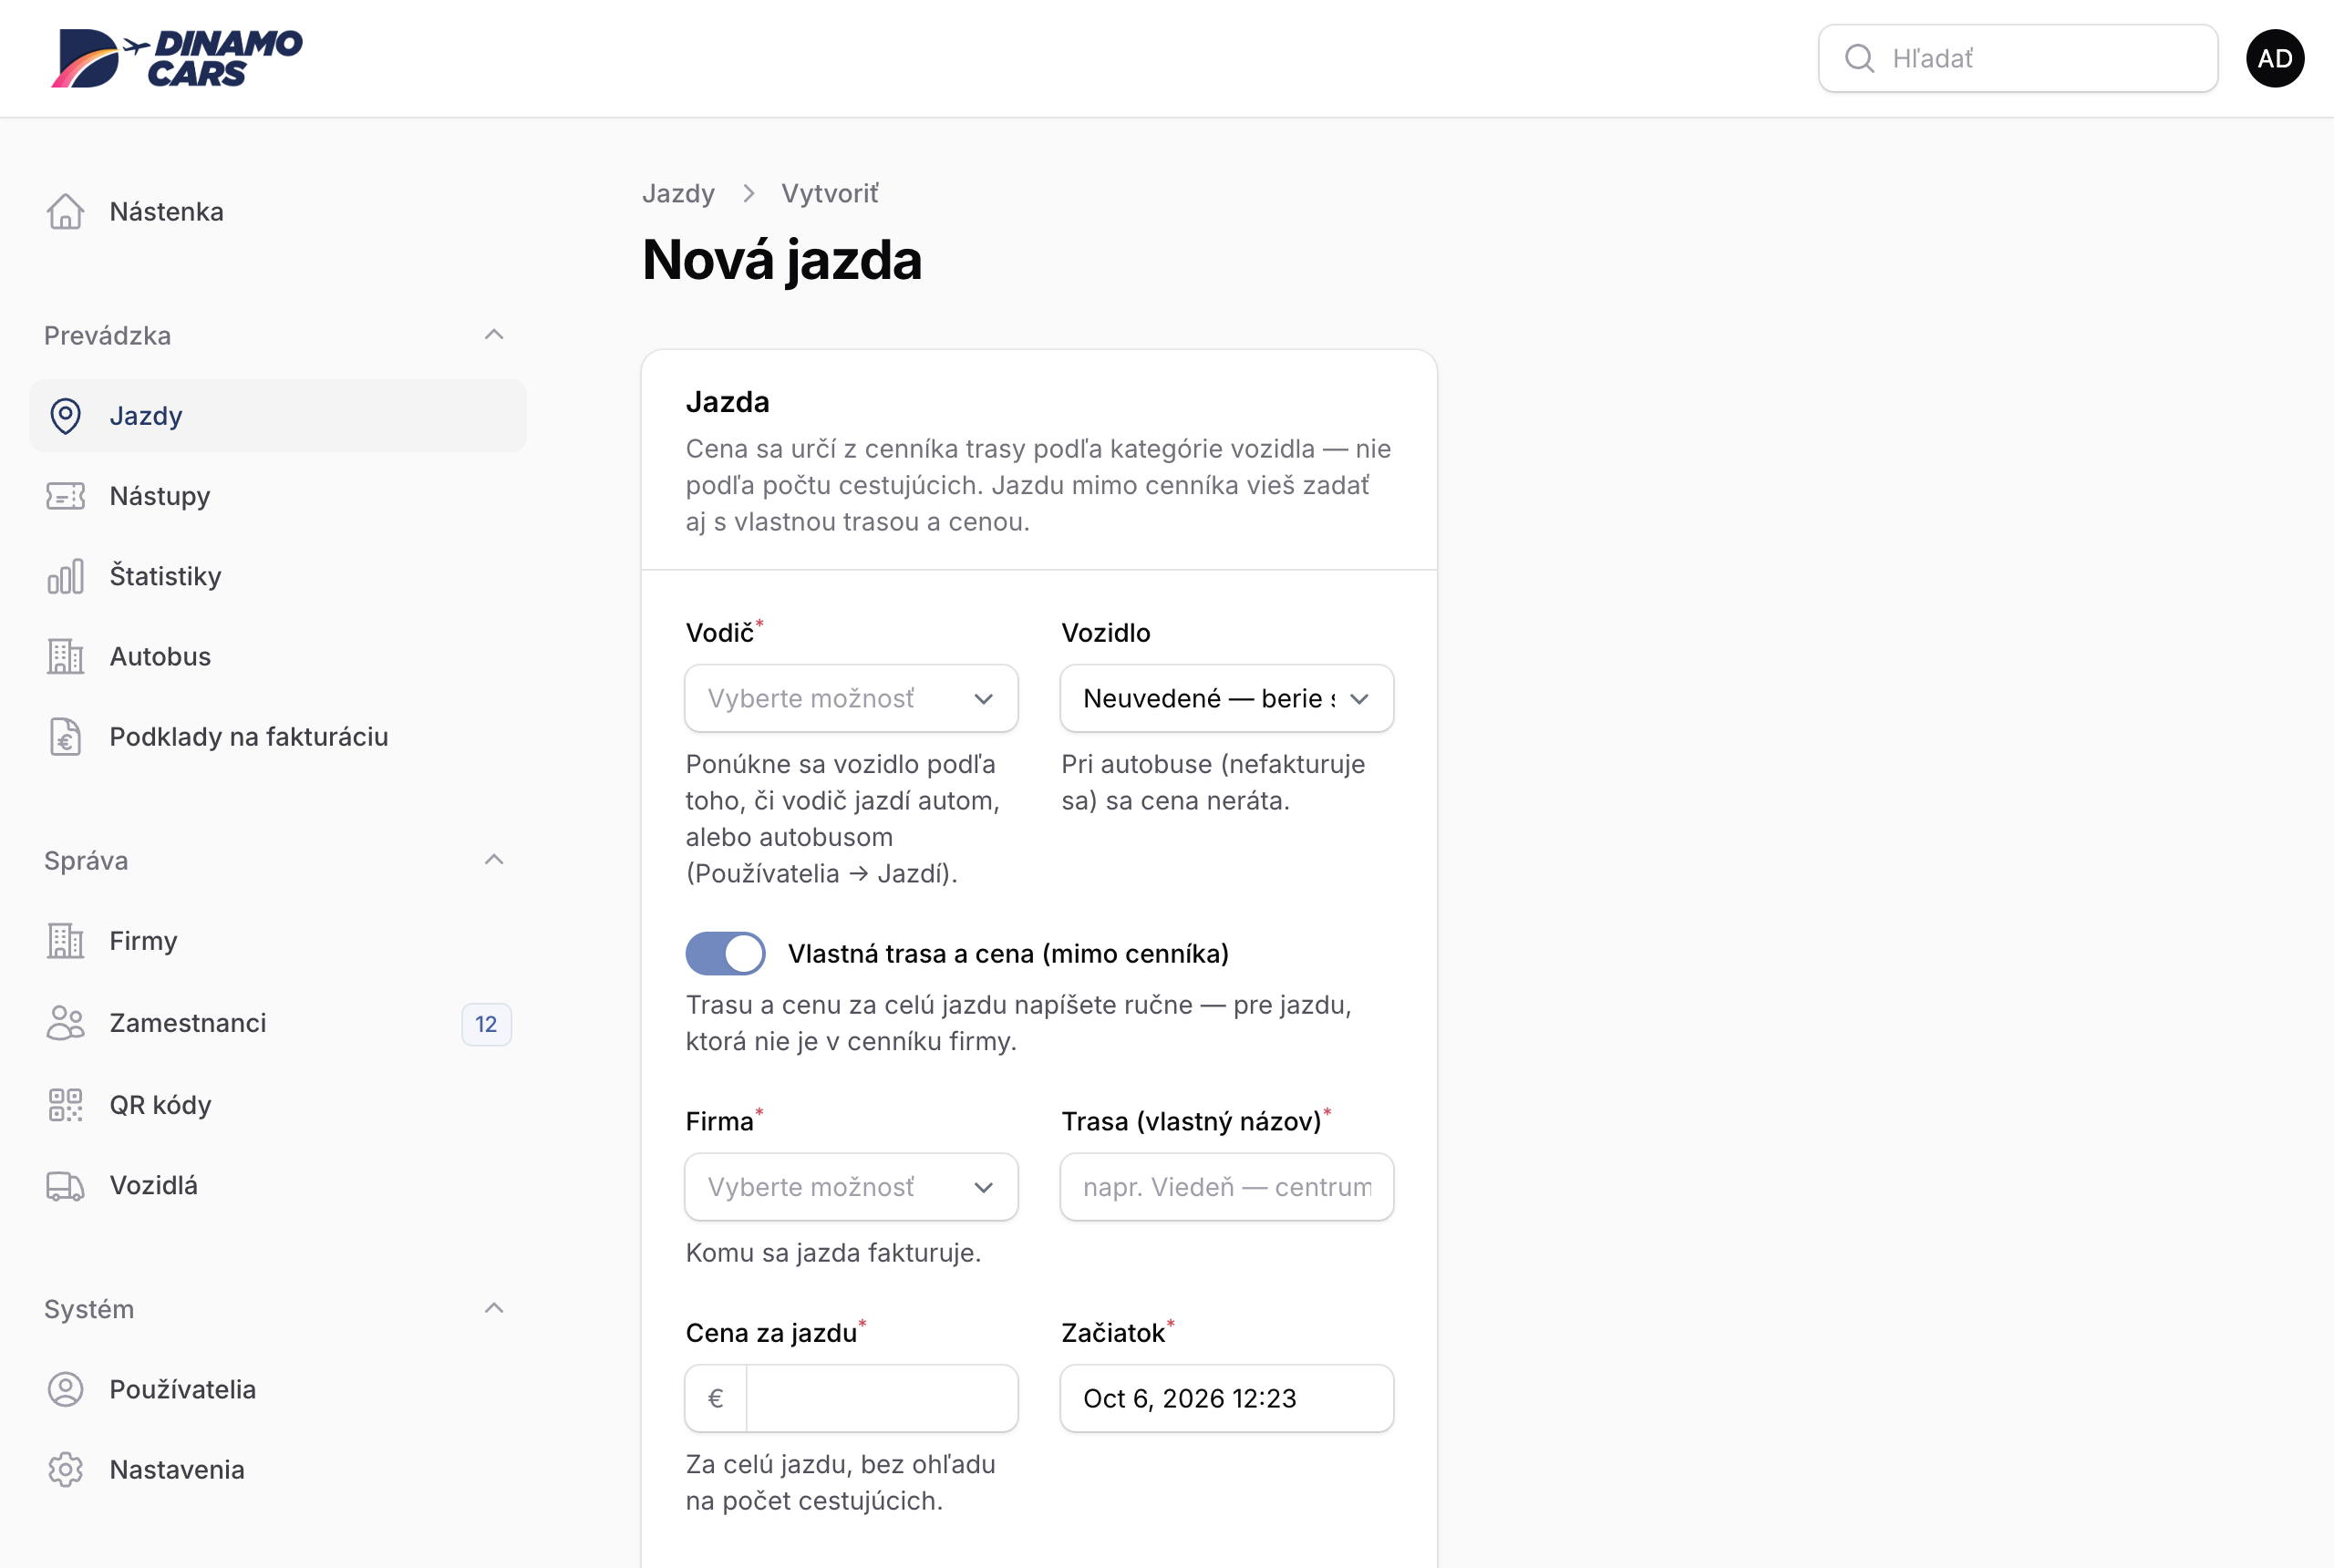Open Nástupy in the sidebar

(278, 496)
